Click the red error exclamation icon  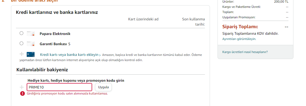22,93
